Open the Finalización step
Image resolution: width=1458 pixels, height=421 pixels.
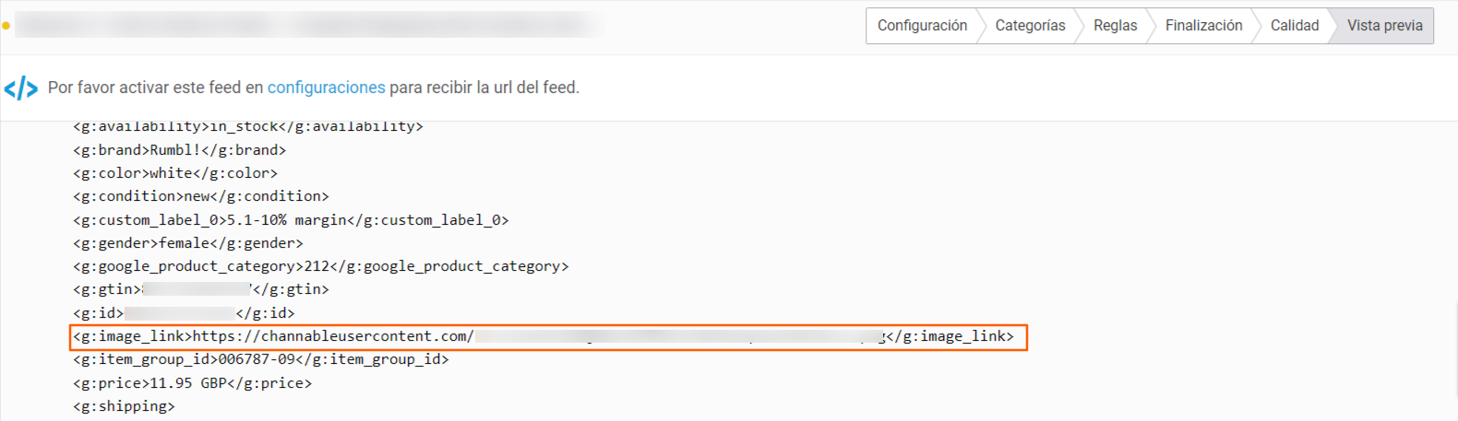(x=1203, y=26)
